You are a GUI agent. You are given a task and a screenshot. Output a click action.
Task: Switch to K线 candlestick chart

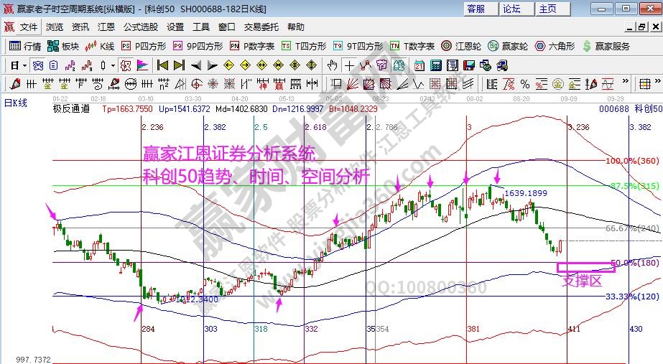pyautogui.click(x=99, y=46)
